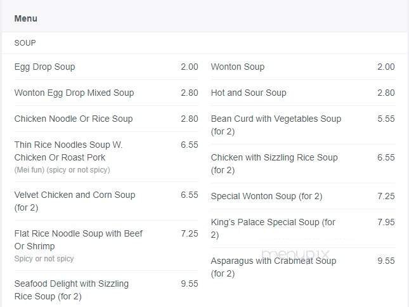Select Chicken Noodle Or Rice Soup
Viewport: 409px width, 307px height.
[x=74, y=119]
